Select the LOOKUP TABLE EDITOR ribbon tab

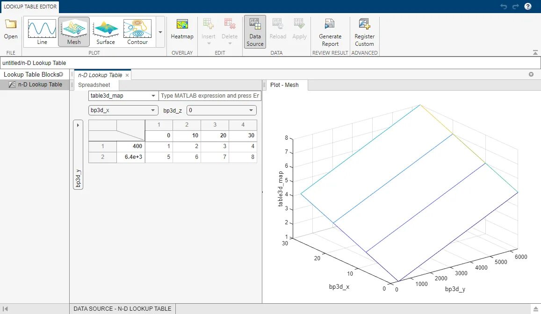(x=30, y=7)
